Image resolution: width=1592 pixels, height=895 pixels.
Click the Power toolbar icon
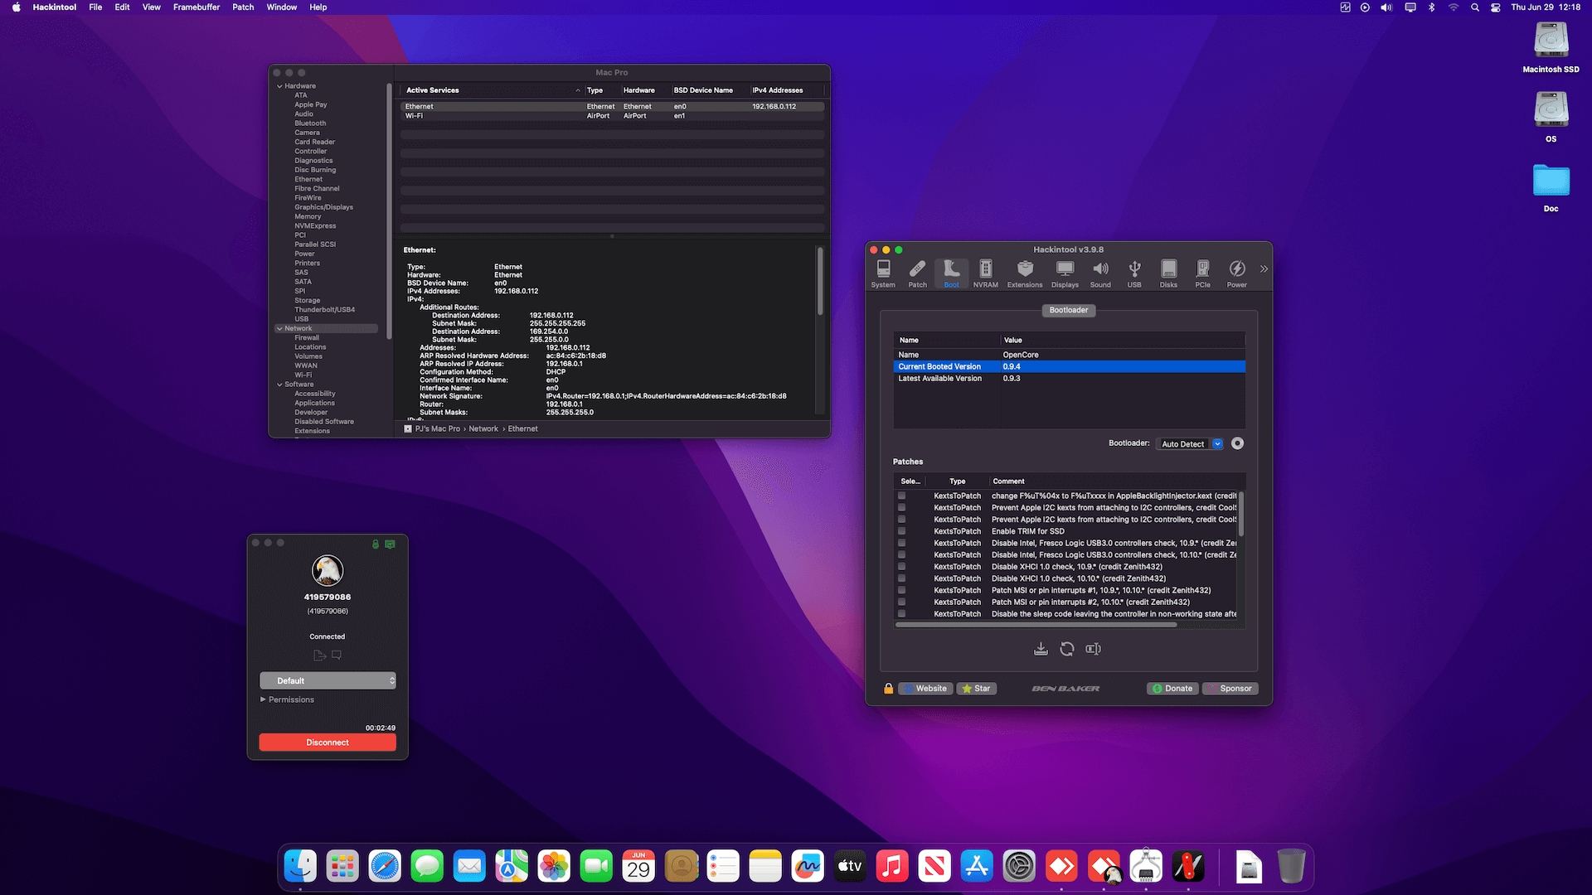(1236, 273)
